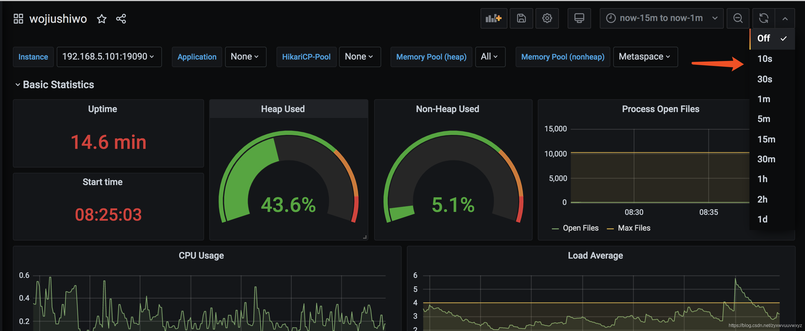Set auto refresh to 15m

click(x=772, y=139)
